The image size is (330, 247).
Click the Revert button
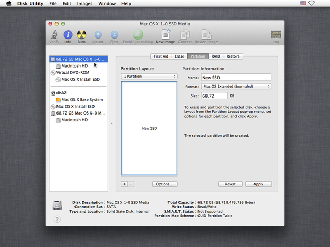[230, 184]
